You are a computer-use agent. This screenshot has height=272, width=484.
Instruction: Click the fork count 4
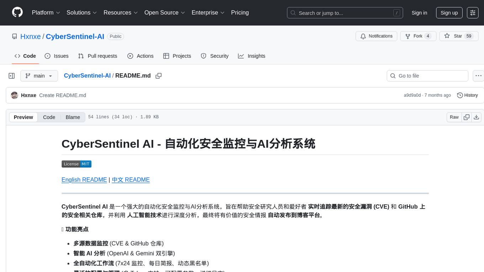click(x=428, y=36)
